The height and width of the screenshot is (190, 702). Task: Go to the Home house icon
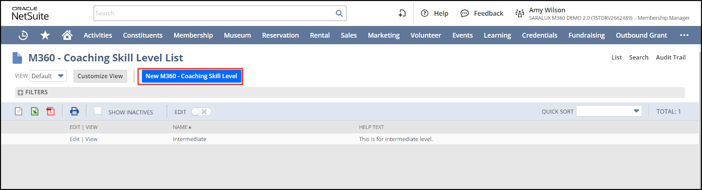pos(67,35)
